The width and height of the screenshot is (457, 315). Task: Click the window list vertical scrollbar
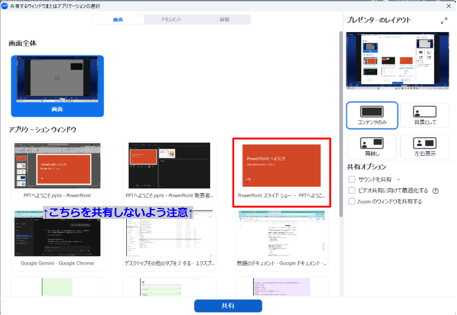pos(342,115)
